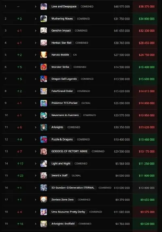
Task: Expand the Dragon Ball Legends row chevron
Action: click(x=36, y=79)
